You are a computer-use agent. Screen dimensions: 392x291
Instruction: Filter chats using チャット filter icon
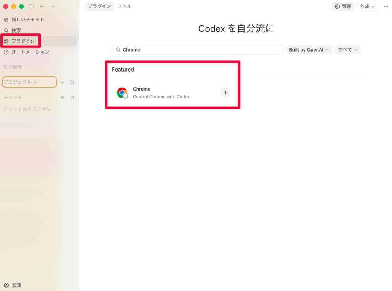(62, 98)
